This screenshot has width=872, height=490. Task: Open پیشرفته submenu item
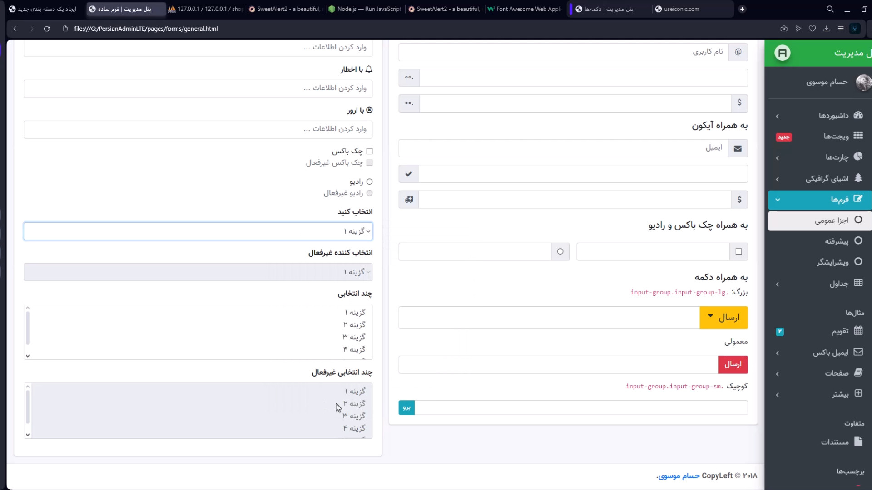[820, 241]
